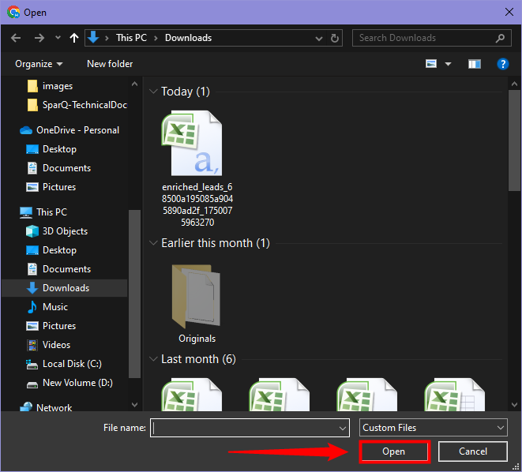Open the Help question mark icon

click(x=501, y=64)
